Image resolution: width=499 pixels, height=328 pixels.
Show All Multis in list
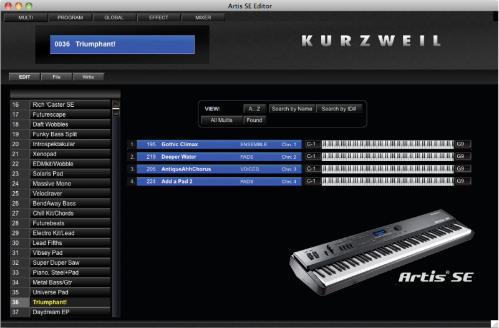click(x=221, y=120)
